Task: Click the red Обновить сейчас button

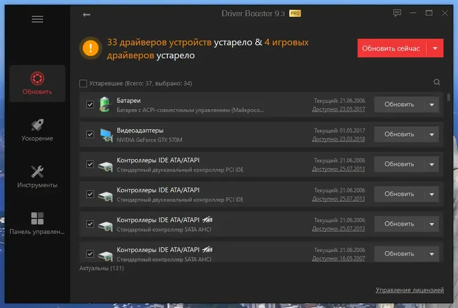Action: click(x=392, y=49)
